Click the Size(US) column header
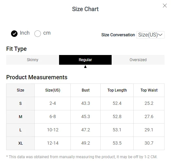Screen dimensions: 171x165 click(x=53, y=90)
